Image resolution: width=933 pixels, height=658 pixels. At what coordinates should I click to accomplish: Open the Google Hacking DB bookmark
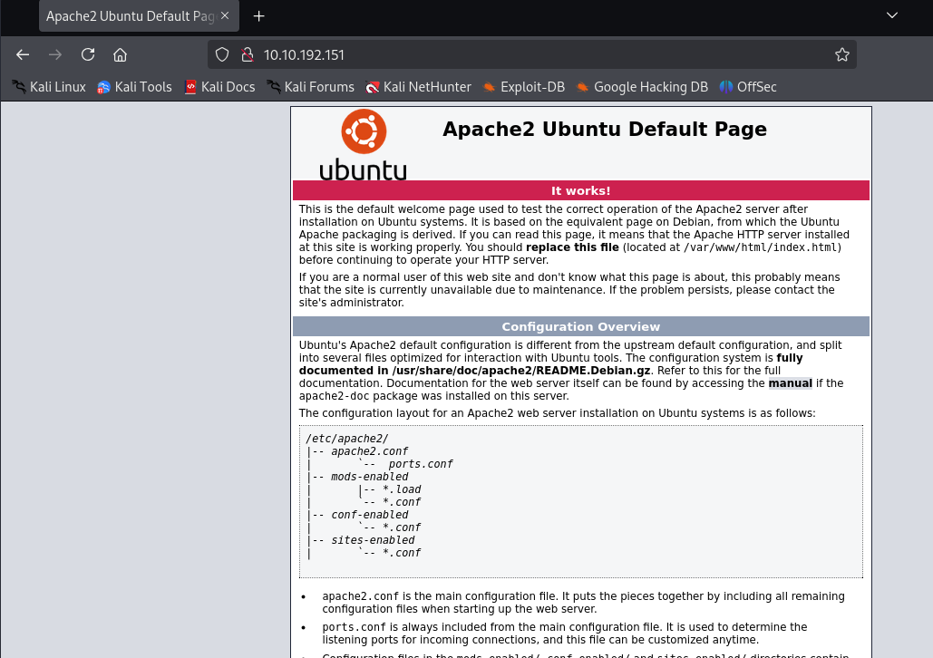coord(643,87)
